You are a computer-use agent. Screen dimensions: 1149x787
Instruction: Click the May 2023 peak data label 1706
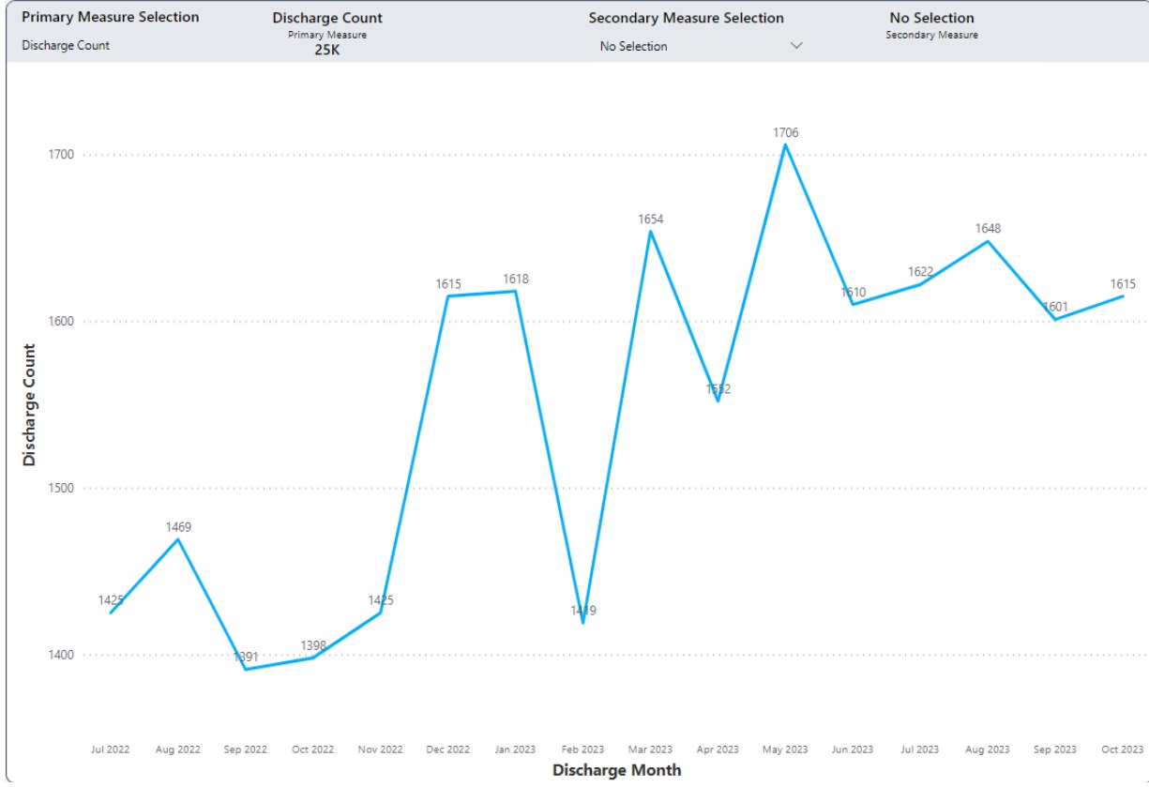[x=785, y=133]
